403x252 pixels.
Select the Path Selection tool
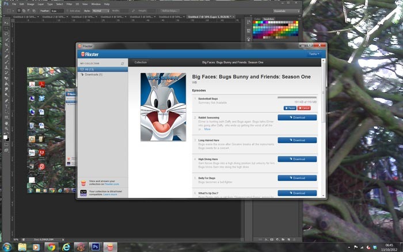[6, 112]
